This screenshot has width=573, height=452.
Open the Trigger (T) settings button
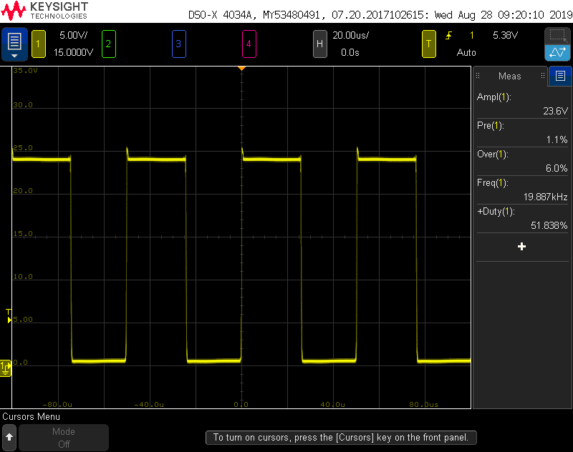428,44
